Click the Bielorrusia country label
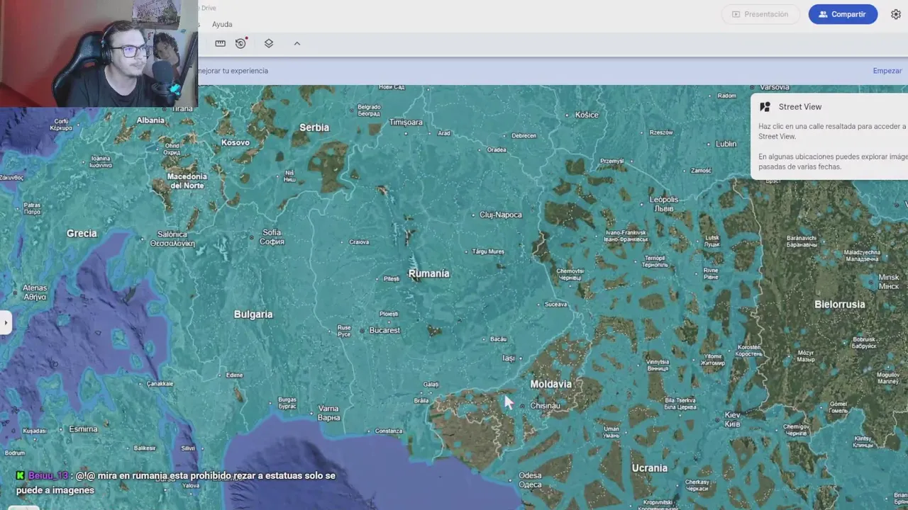908x510 pixels. [x=840, y=305]
